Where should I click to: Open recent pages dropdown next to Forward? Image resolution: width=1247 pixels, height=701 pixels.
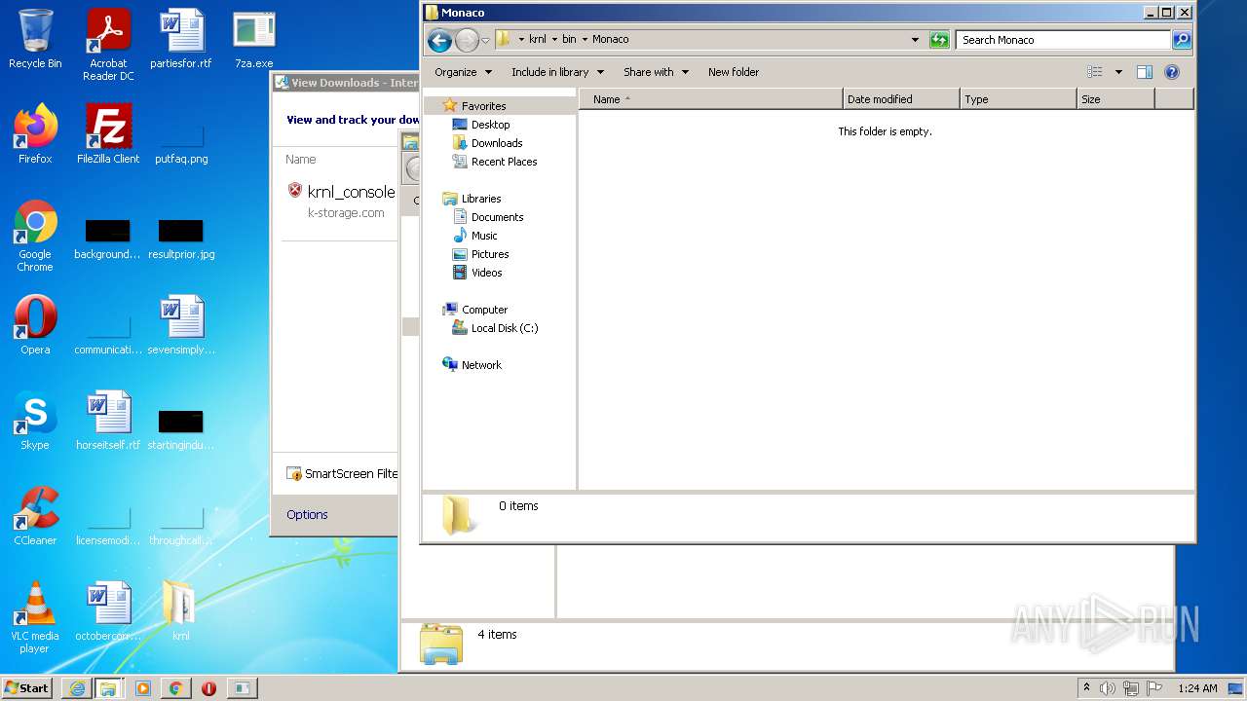point(485,41)
